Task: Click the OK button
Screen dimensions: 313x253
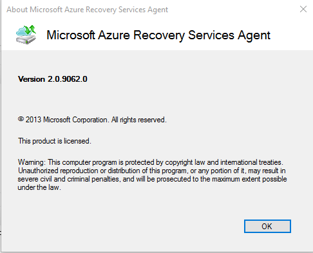Action: point(267,226)
